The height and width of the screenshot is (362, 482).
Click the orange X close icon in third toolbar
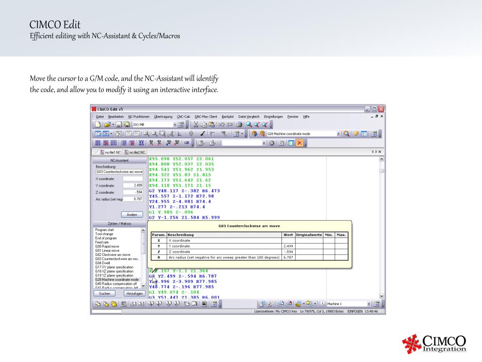click(x=299, y=143)
